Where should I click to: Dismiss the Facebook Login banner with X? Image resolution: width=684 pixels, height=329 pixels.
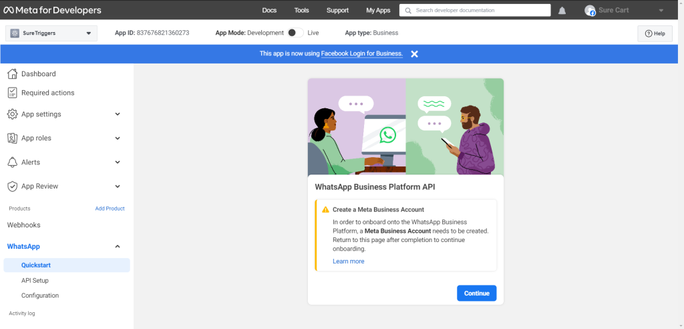click(414, 53)
